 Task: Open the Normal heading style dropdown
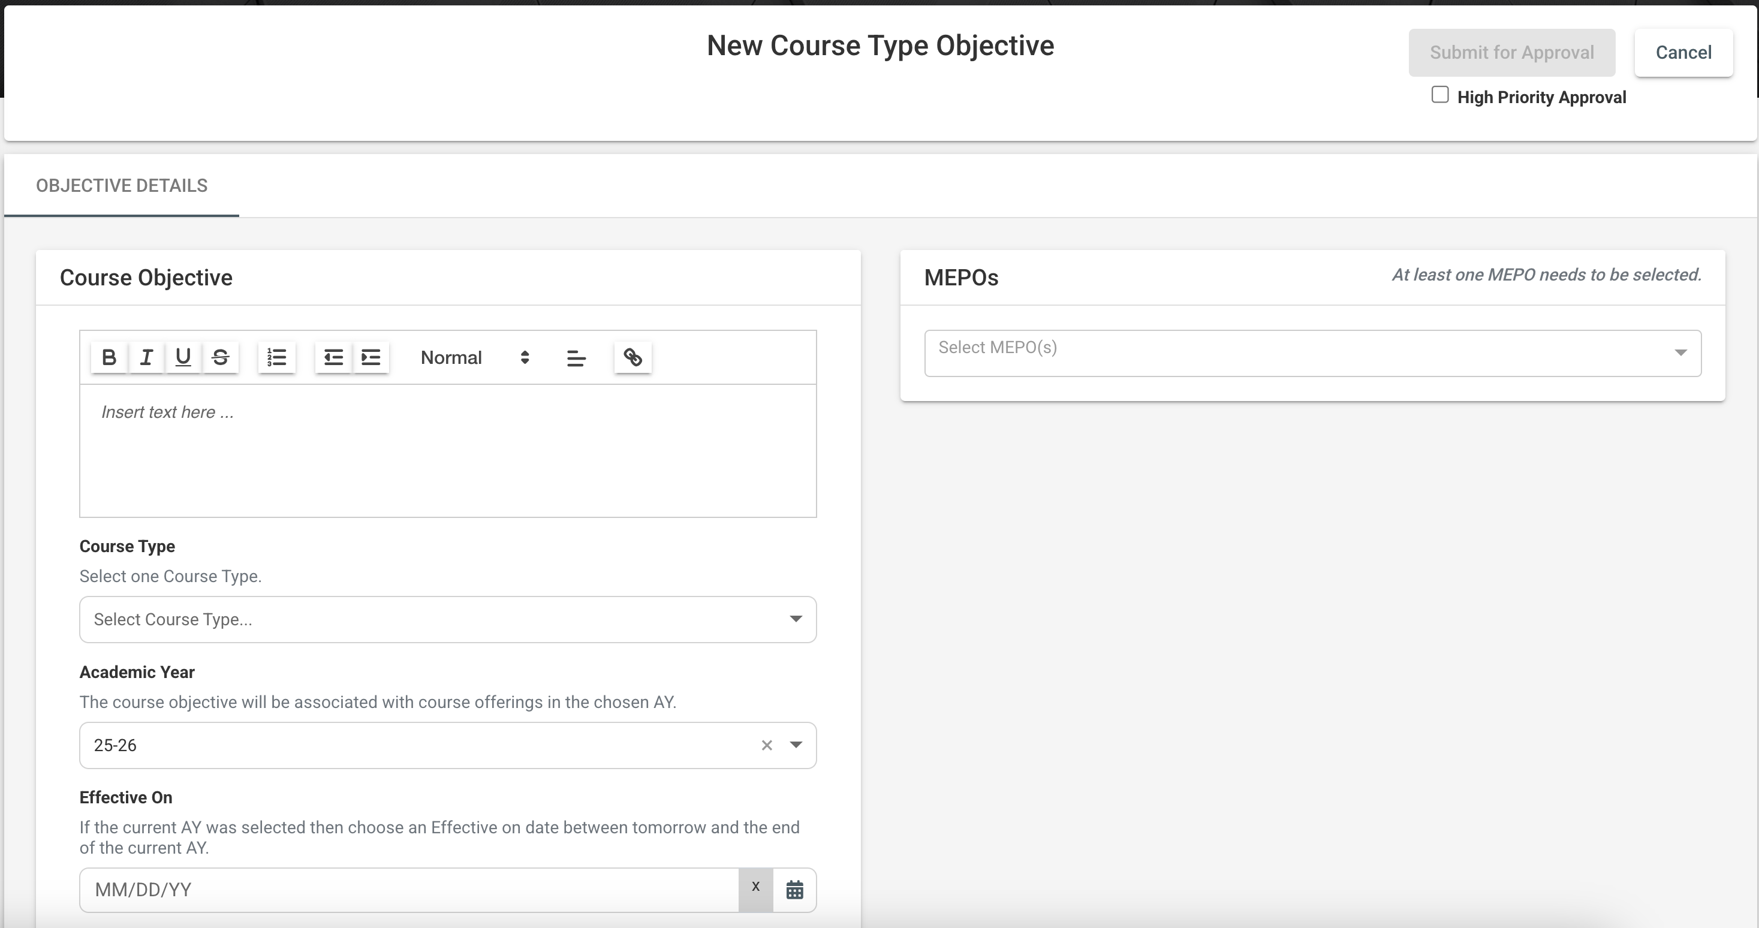(475, 357)
